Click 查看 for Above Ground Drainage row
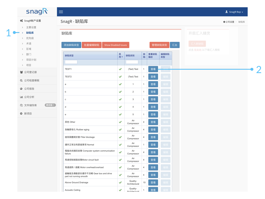Viewport: 265px width, 199px height. coord(153,182)
